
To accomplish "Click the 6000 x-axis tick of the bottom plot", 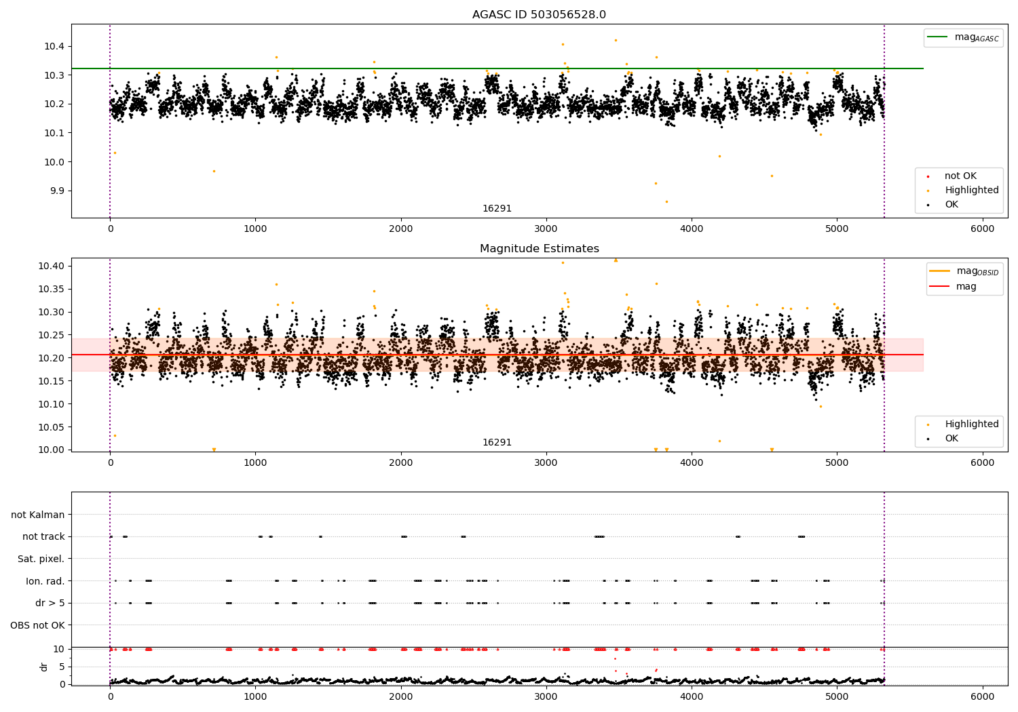I will [982, 697].
